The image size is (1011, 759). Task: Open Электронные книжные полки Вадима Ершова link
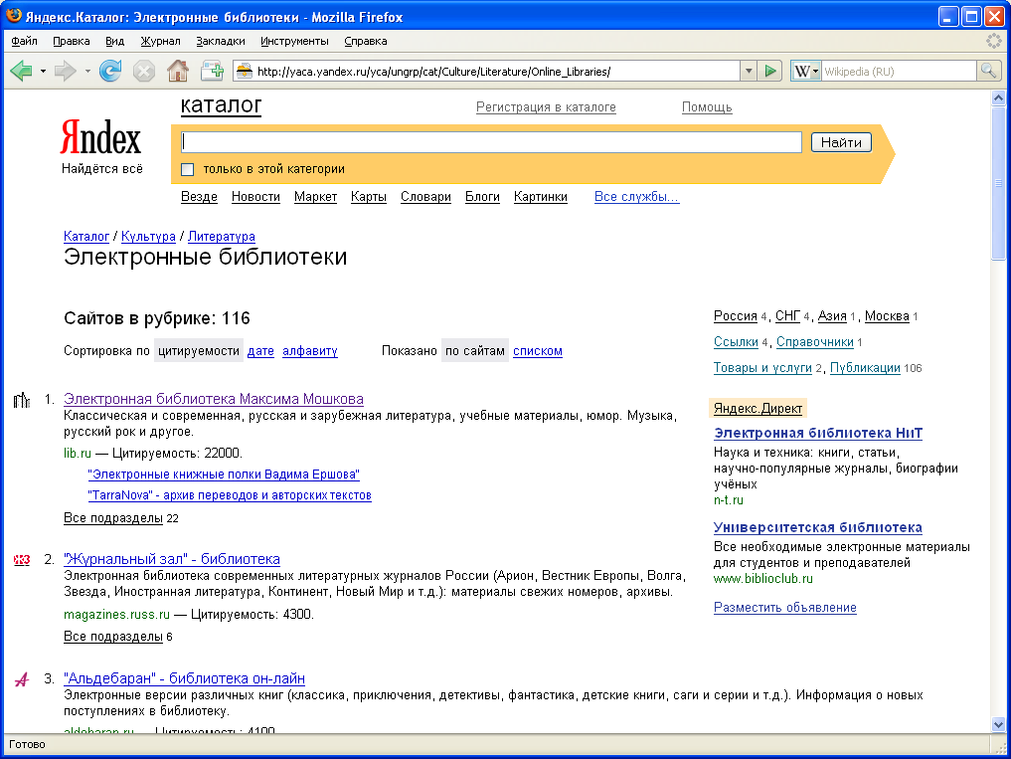(x=224, y=474)
